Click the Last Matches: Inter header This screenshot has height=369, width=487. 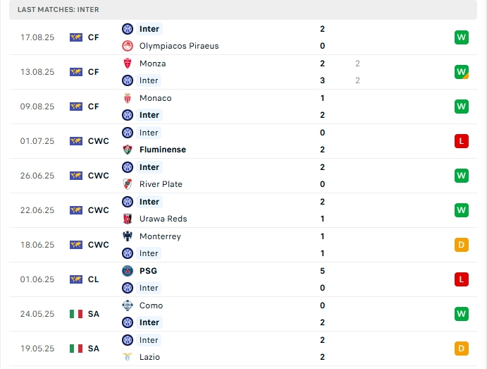(58, 10)
